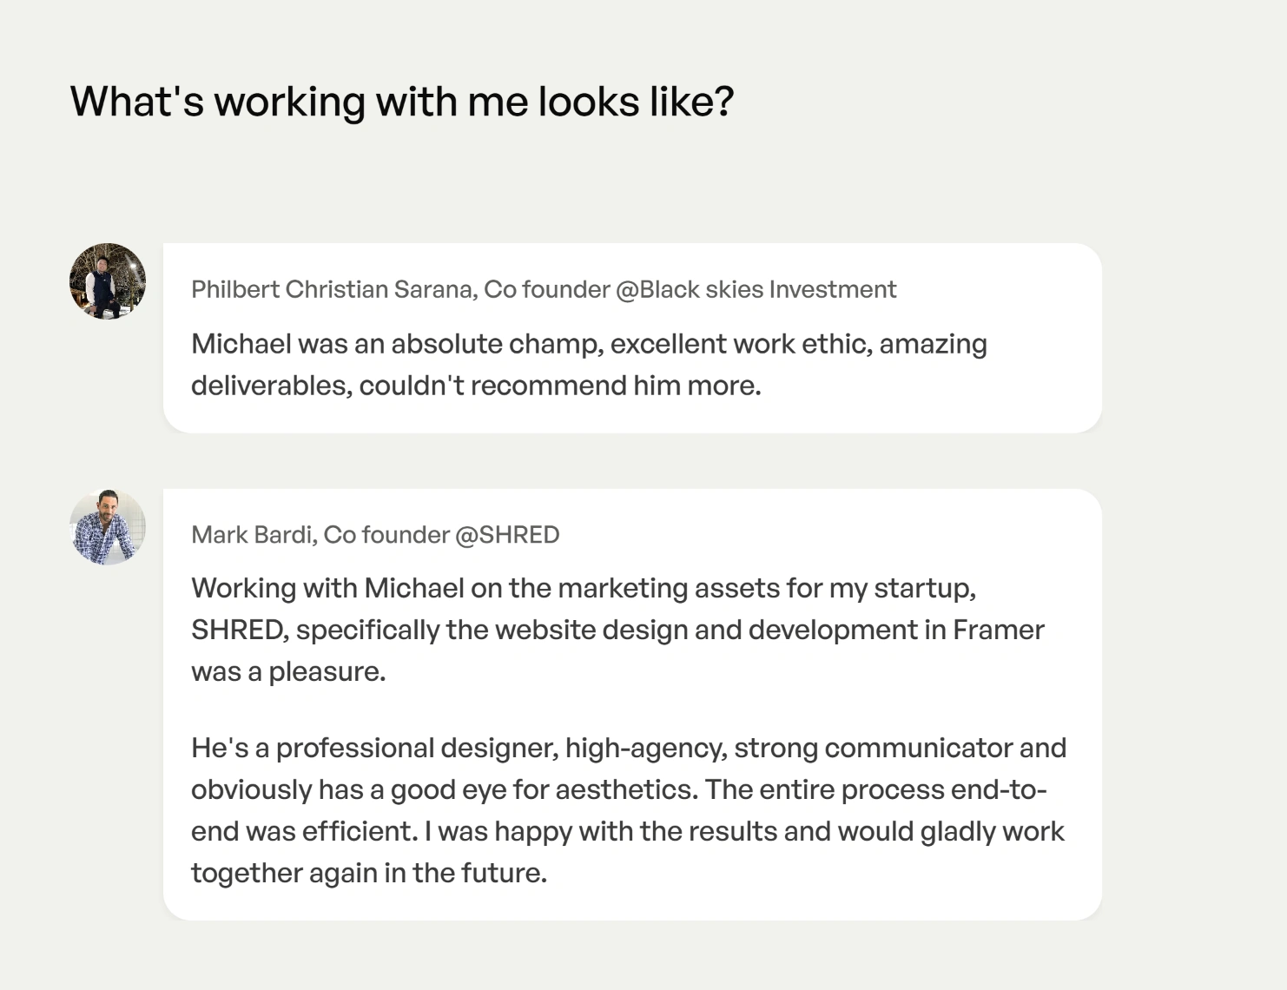
Task: Click the word "Framer" in Mark's testimonial
Action: point(998,630)
